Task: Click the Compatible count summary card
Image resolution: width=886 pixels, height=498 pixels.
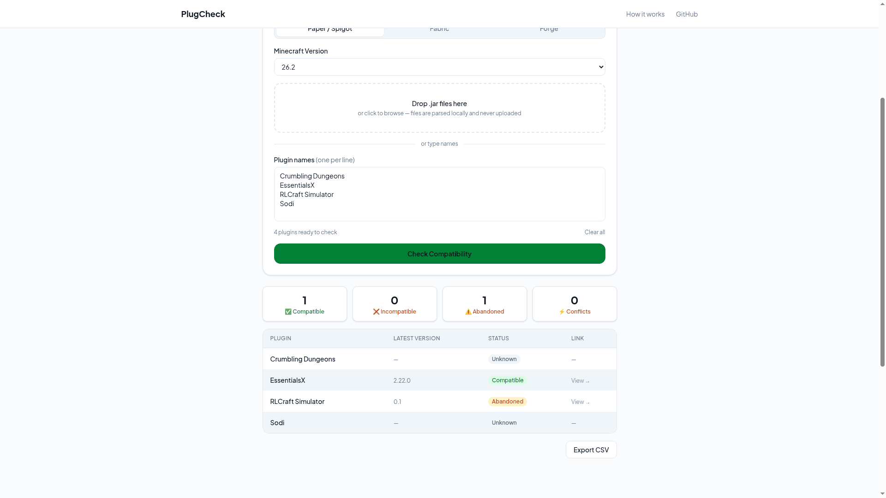Action: [305, 304]
